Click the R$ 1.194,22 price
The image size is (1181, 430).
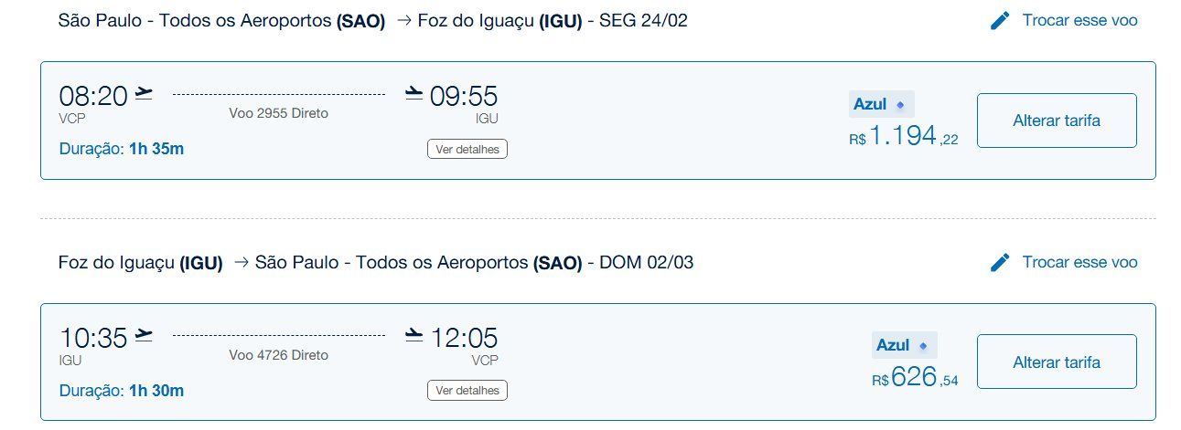coord(904,137)
